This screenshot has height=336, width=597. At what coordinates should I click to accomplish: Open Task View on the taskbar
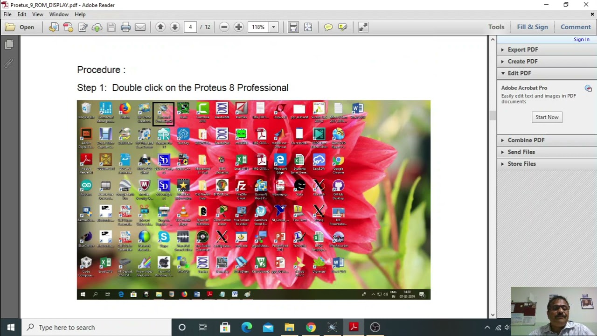[x=203, y=328]
